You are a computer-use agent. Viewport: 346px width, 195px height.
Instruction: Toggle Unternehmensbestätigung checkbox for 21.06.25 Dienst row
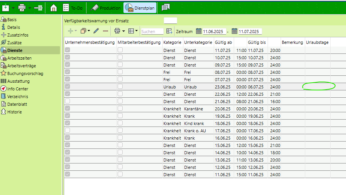[68, 102]
